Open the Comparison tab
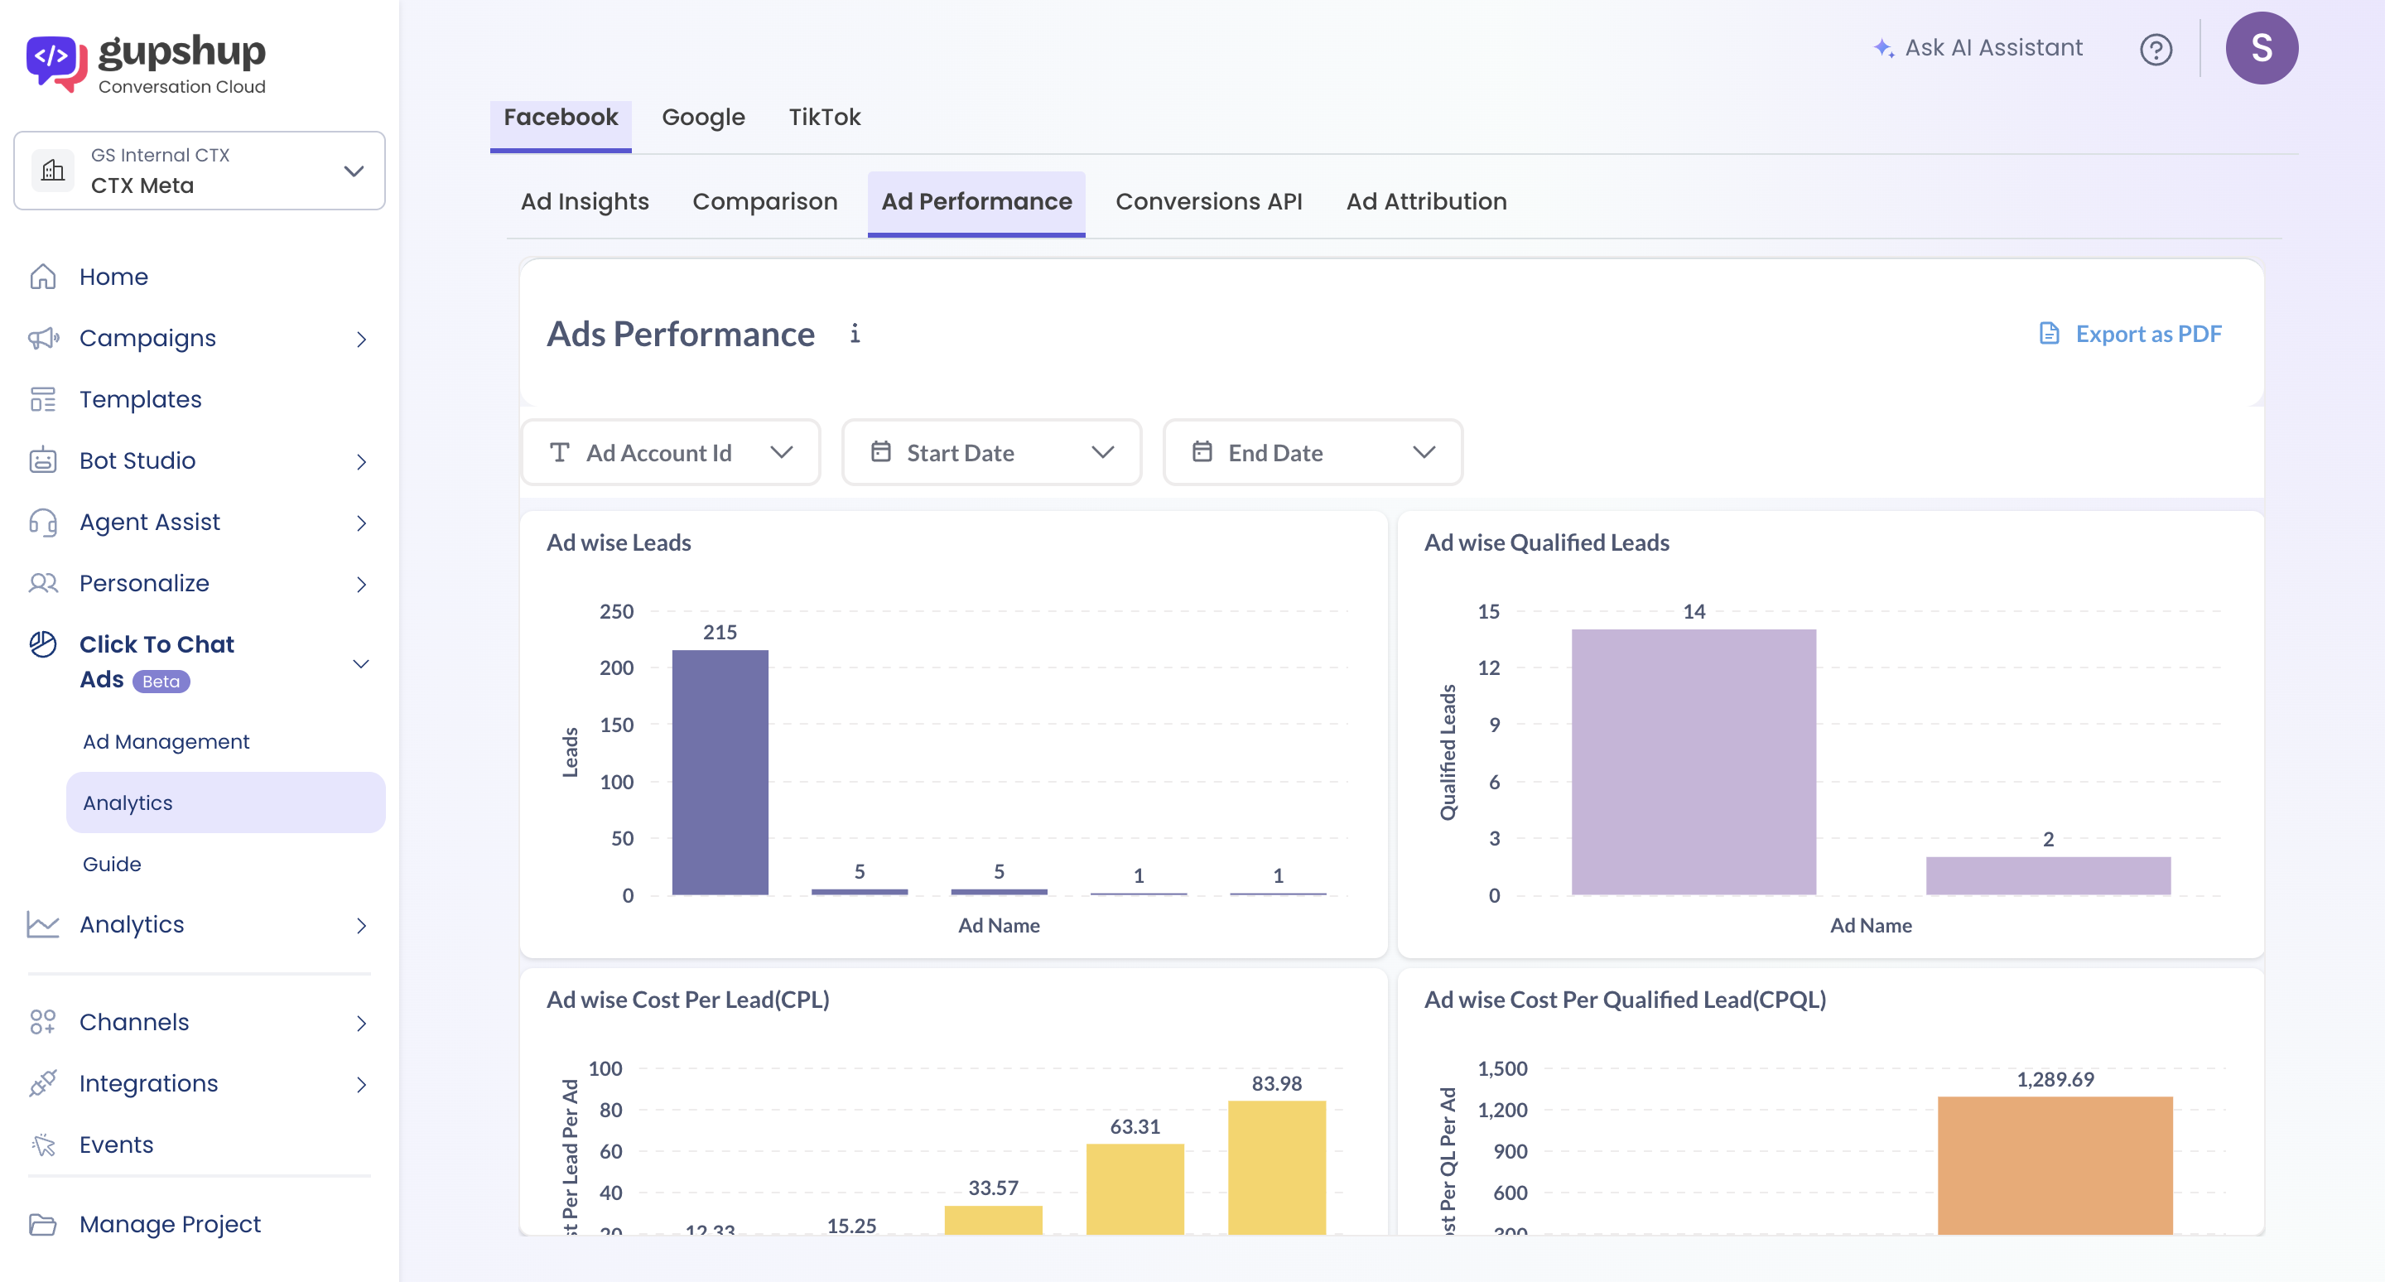Screen dimensions: 2385x1282 (764, 202)
